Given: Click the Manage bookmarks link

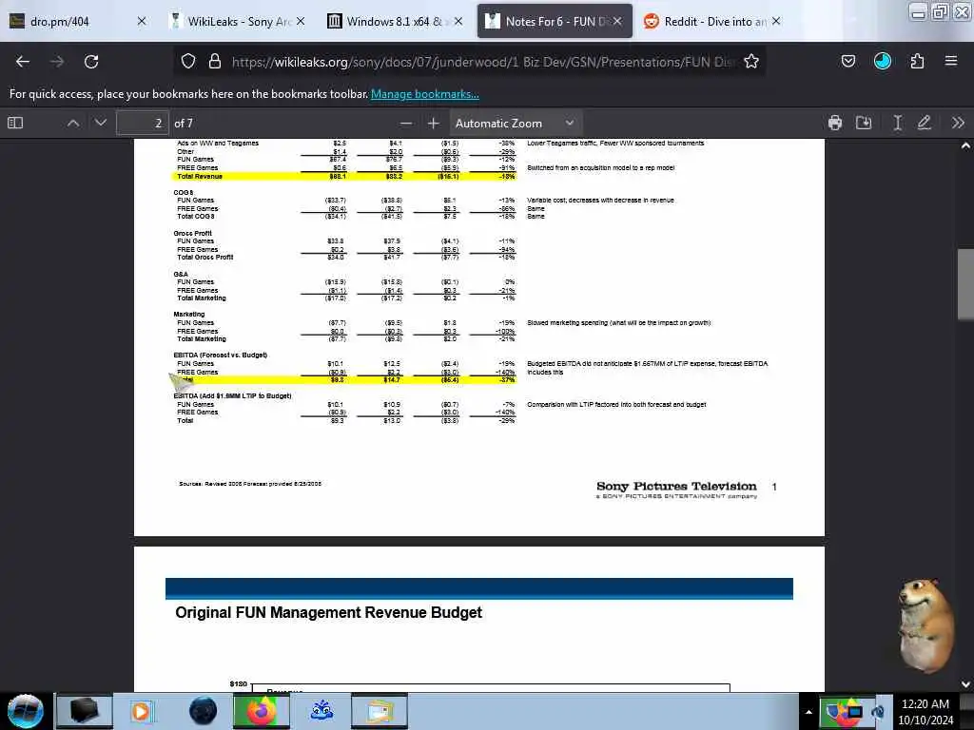Looking at the screenshot, I should 425,94.
